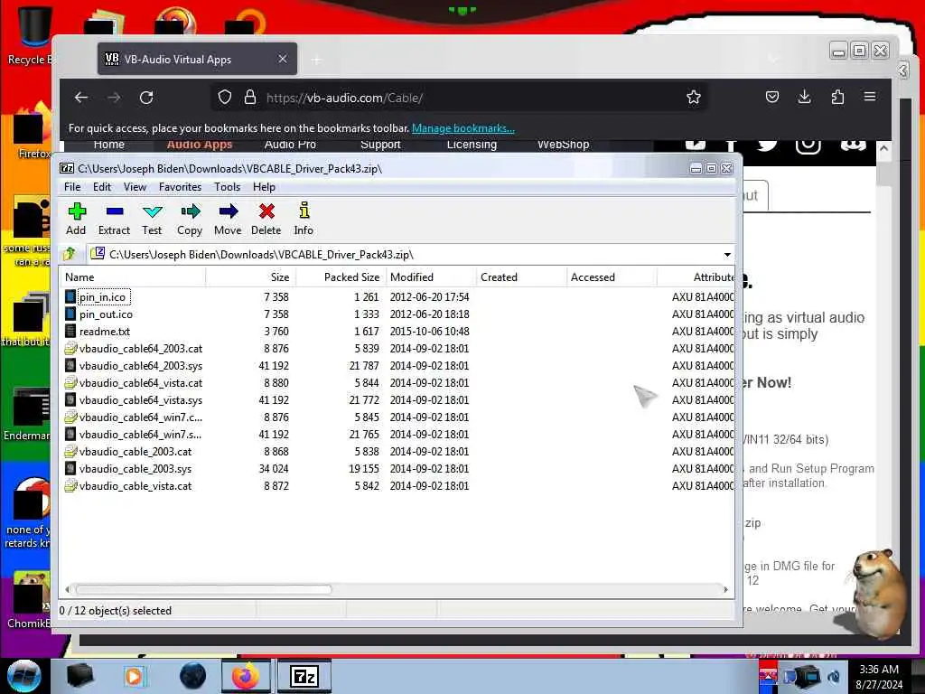Bookmark this page with the star icon
The width and height of the screenshot is (925, 694).
[694, 97]
